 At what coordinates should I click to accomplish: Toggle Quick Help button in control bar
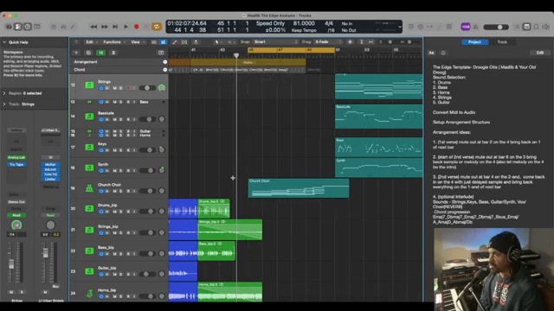point(28,27)
